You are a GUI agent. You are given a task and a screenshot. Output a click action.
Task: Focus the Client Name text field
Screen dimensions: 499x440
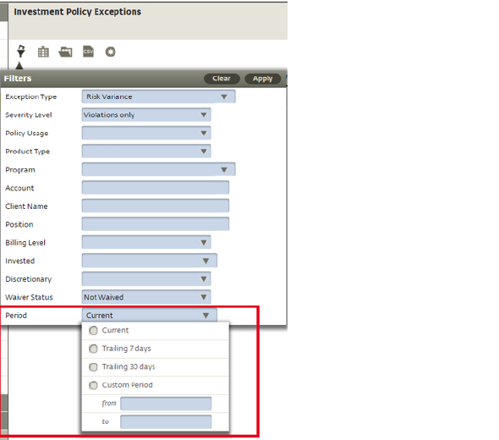[156, 206]
